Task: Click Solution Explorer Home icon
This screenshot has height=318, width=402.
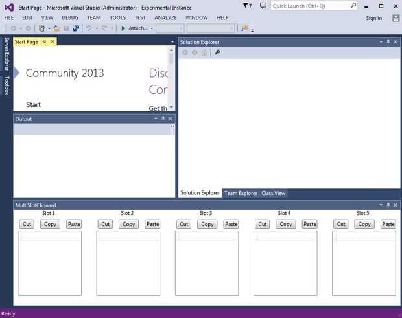Action: [204, 52]
